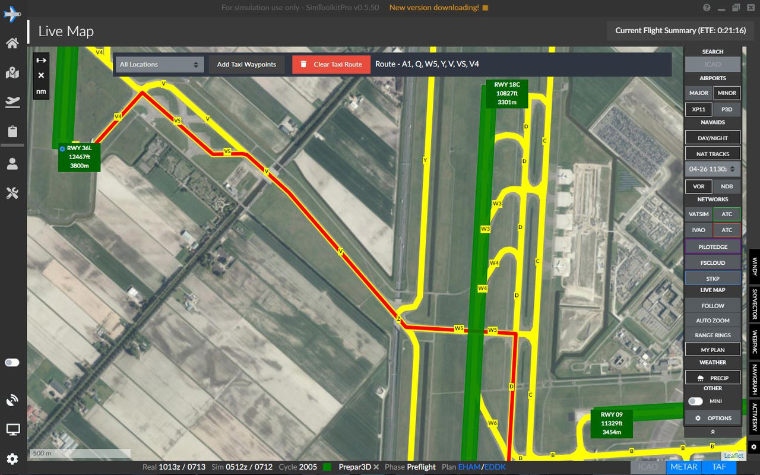Viewport: 760px width, 475px height.
Task: Open map OPTIONS
Action: tap(712, 418)
